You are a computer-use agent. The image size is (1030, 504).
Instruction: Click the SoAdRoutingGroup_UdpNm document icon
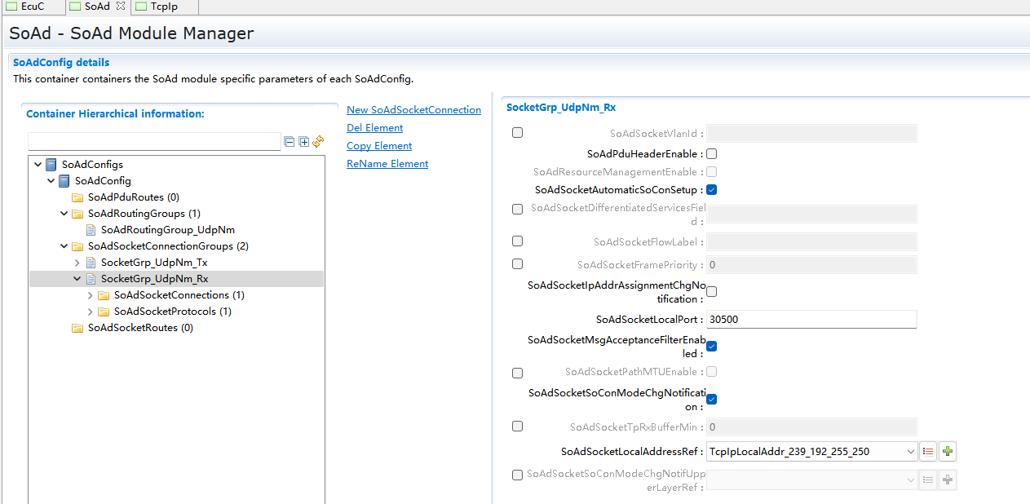point(91,230)
